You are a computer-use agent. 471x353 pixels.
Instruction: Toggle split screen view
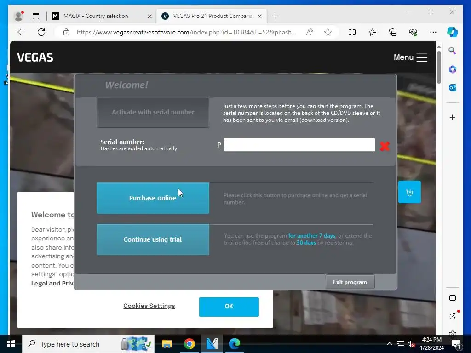pyautogui.click(x=352, y=32)
